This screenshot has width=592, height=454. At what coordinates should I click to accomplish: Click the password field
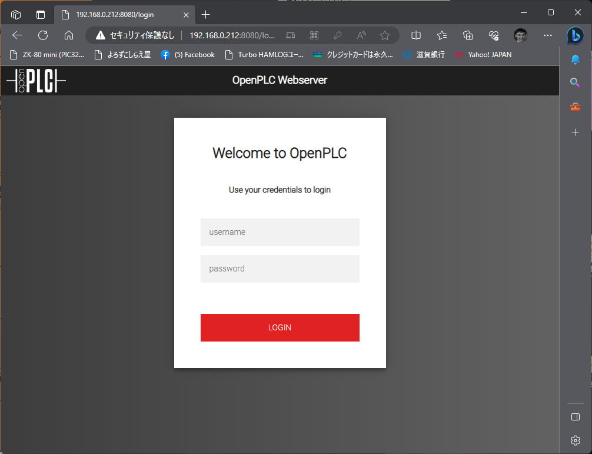pyautogui.click(x=280, y=269)
